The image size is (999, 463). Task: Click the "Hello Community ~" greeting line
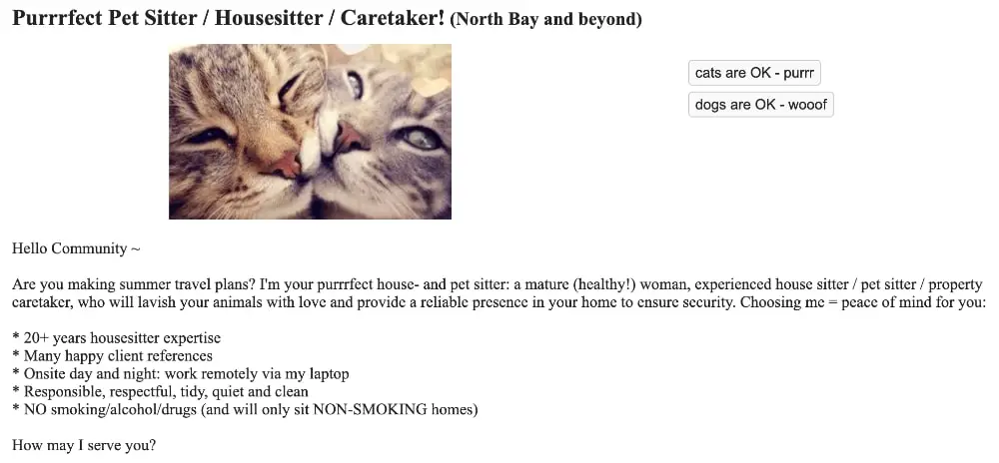(76, 248)
